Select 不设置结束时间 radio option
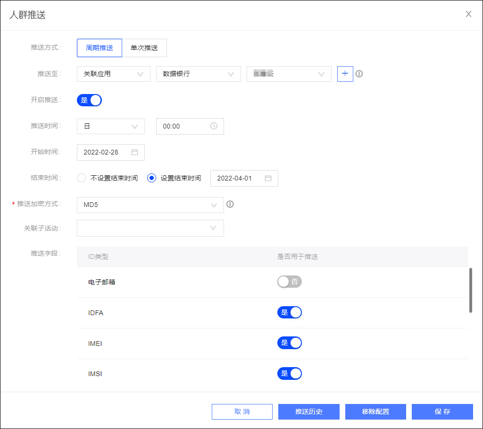 tap(81, 178)
